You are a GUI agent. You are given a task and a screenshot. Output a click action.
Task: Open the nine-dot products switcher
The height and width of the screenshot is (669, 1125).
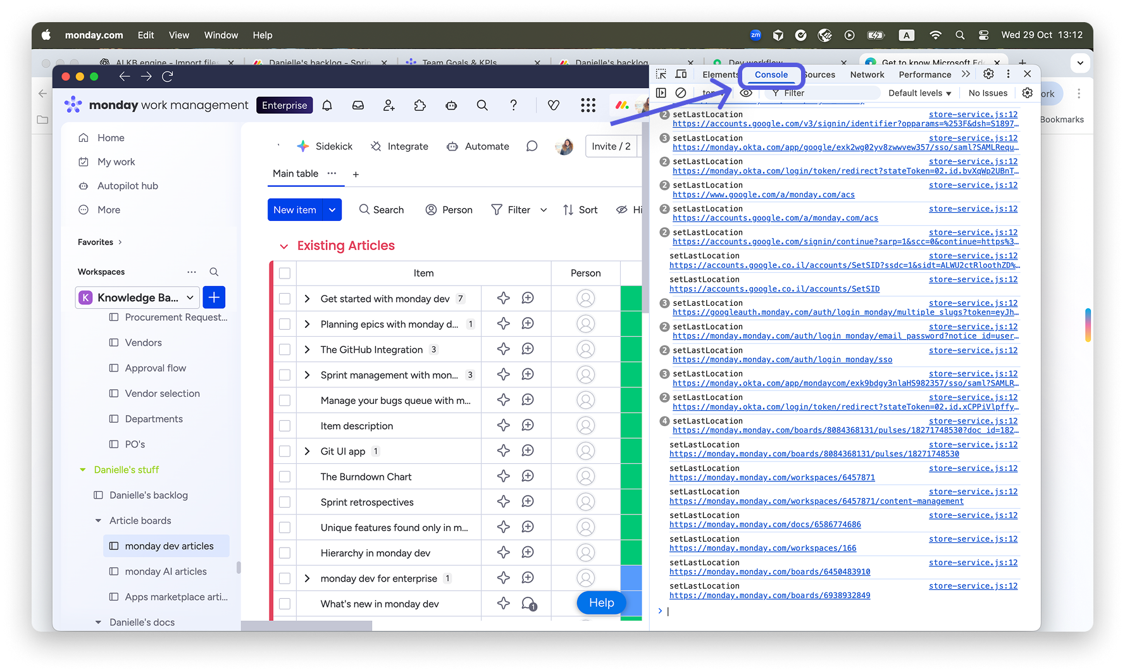tap(588, 105)
